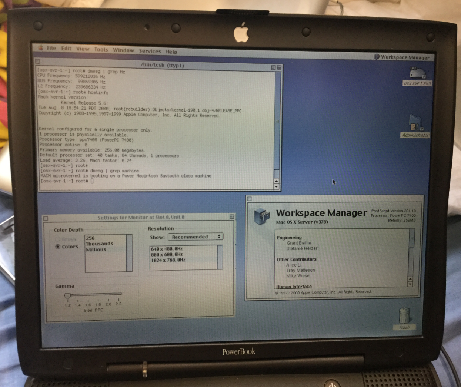Click the Other Contributors heading in credits
Viewport: 461px width, 387px height.
(296, 259)
